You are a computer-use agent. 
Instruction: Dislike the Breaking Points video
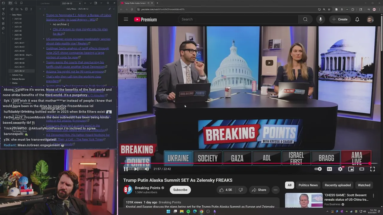tap(241, 190)
